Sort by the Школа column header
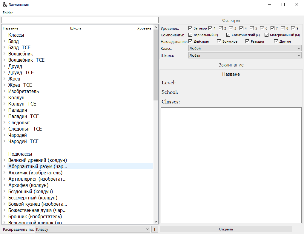 click(x=102, y=28)
